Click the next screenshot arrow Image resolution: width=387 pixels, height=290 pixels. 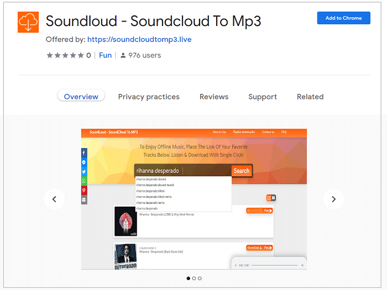tap(333, 199)
